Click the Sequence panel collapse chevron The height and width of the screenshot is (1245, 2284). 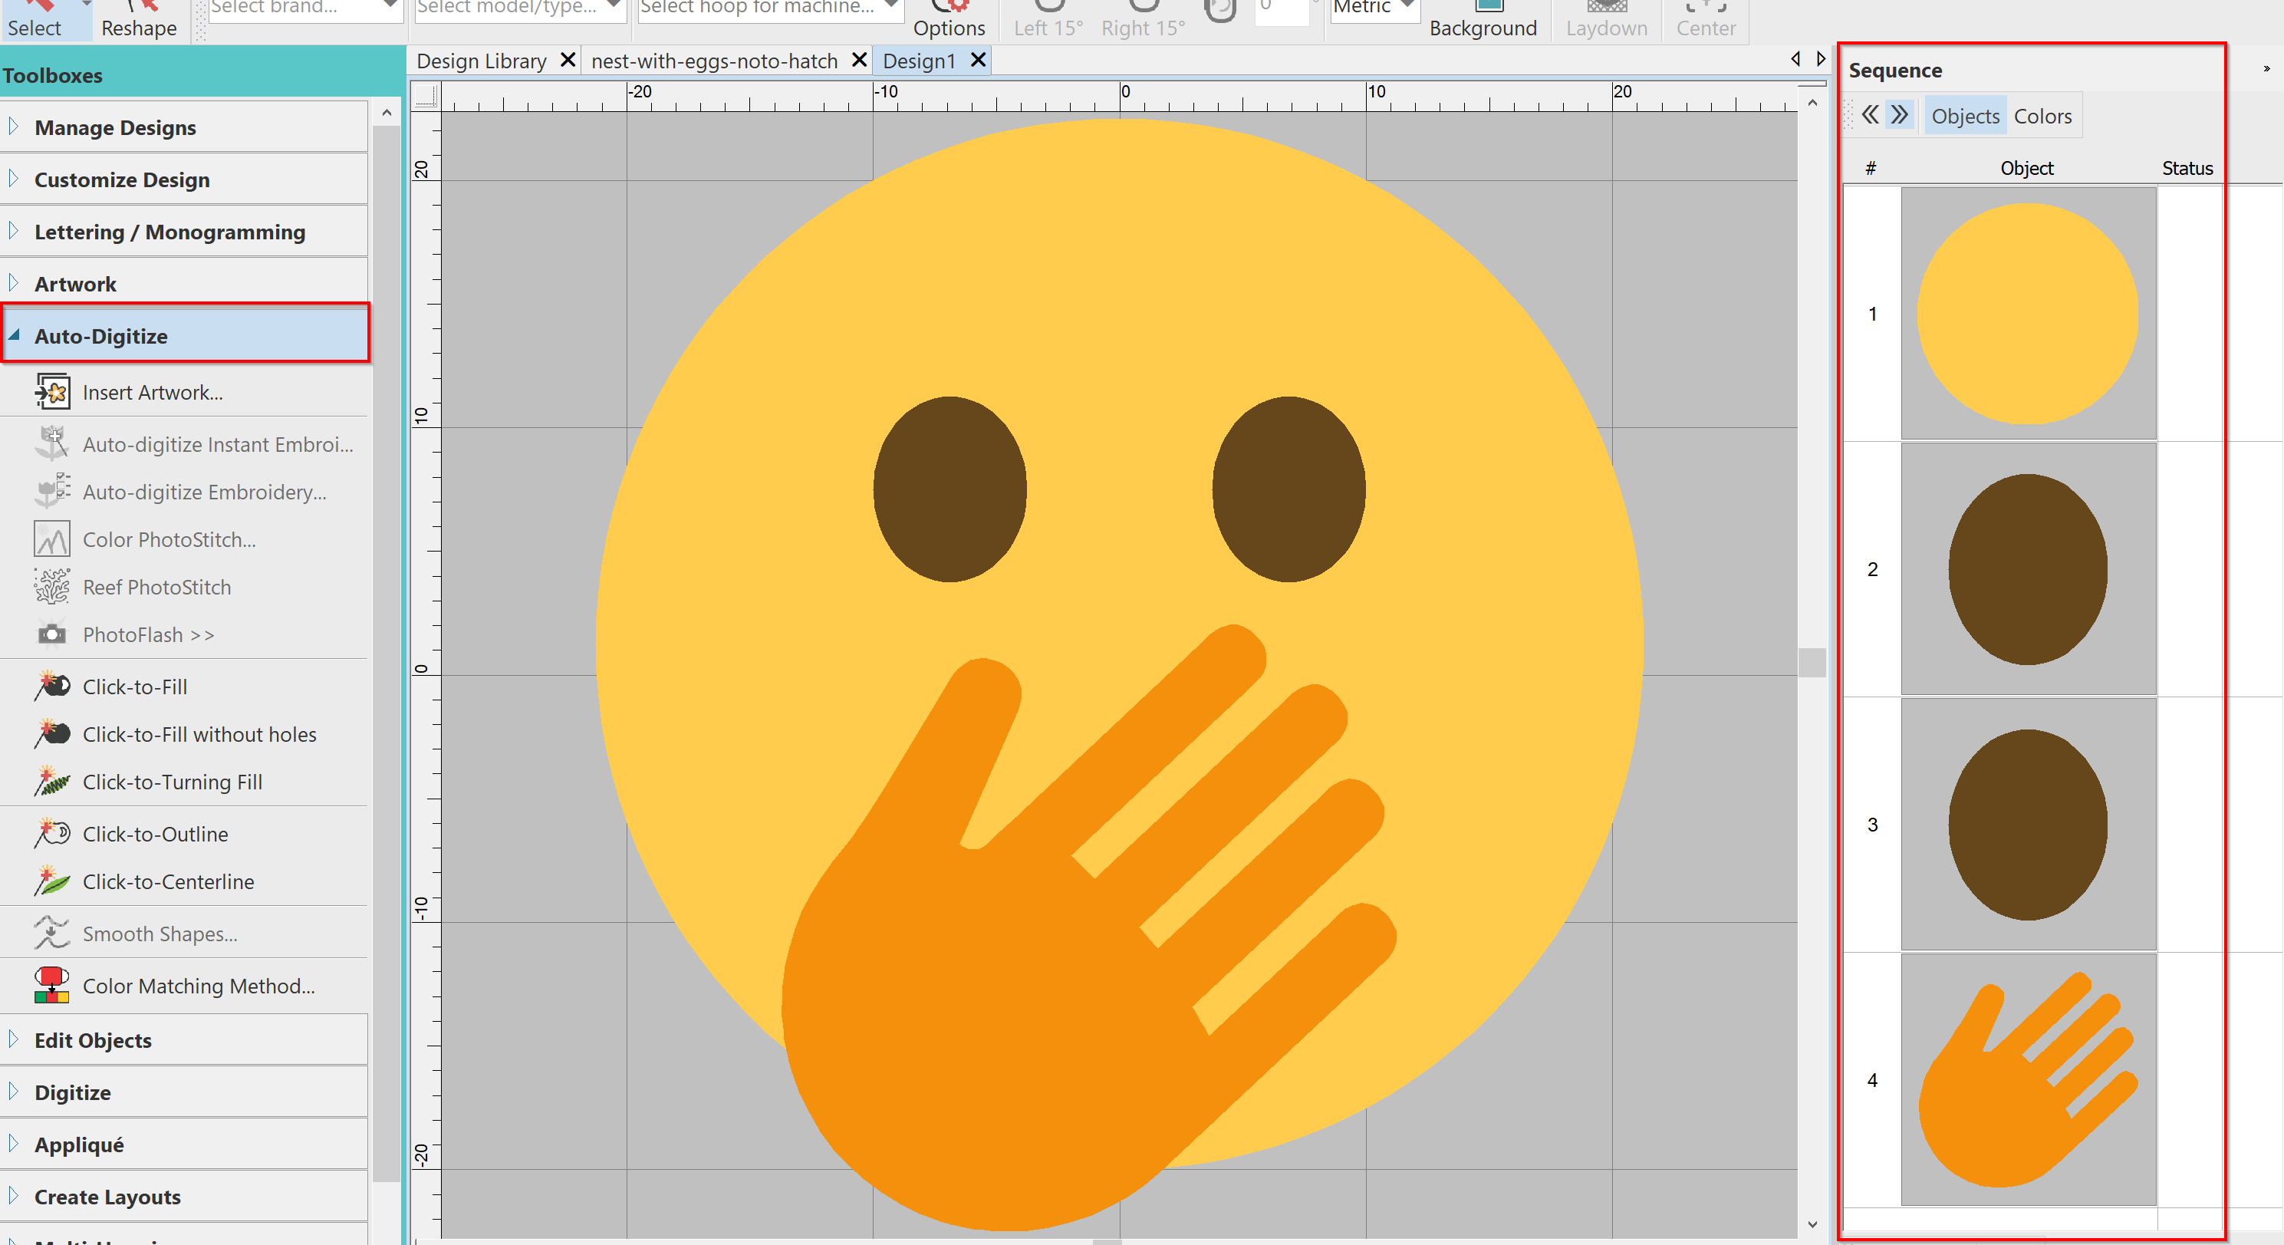pos(2266,69)
